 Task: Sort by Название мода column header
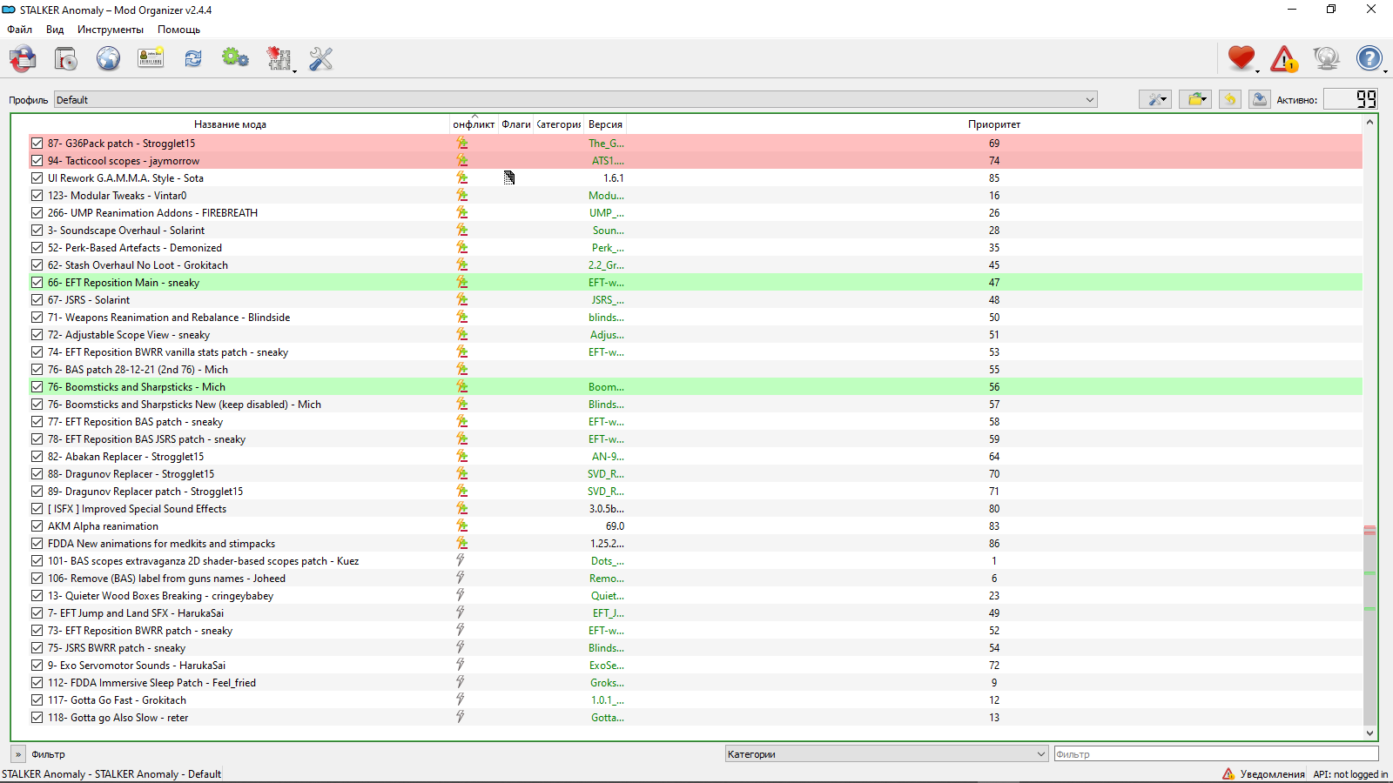231,124
